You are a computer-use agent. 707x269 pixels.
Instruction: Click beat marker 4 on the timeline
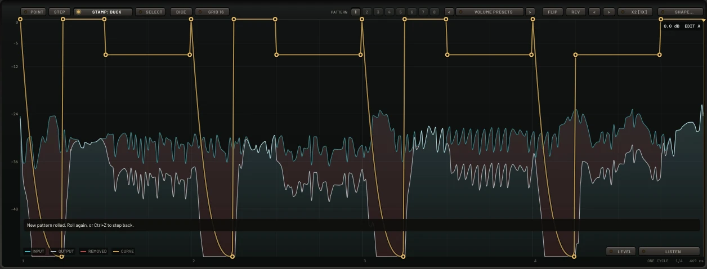point(535,261)
